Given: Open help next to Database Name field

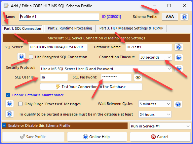Looking at the screenshot, I should coord(179,47).
